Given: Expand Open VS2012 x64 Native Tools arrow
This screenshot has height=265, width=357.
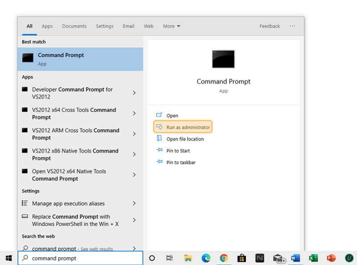Looking at the screenshot, I should coord(134,175).
